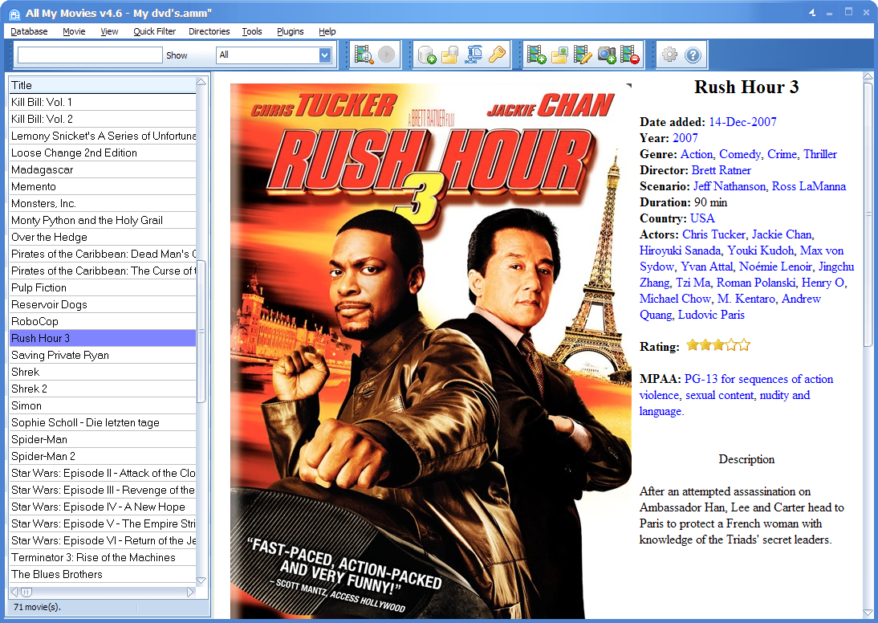Click the Chris Tucker actor link
Image resolution: width=878 pixels, height=623 pixels.
tap(714, 234)
